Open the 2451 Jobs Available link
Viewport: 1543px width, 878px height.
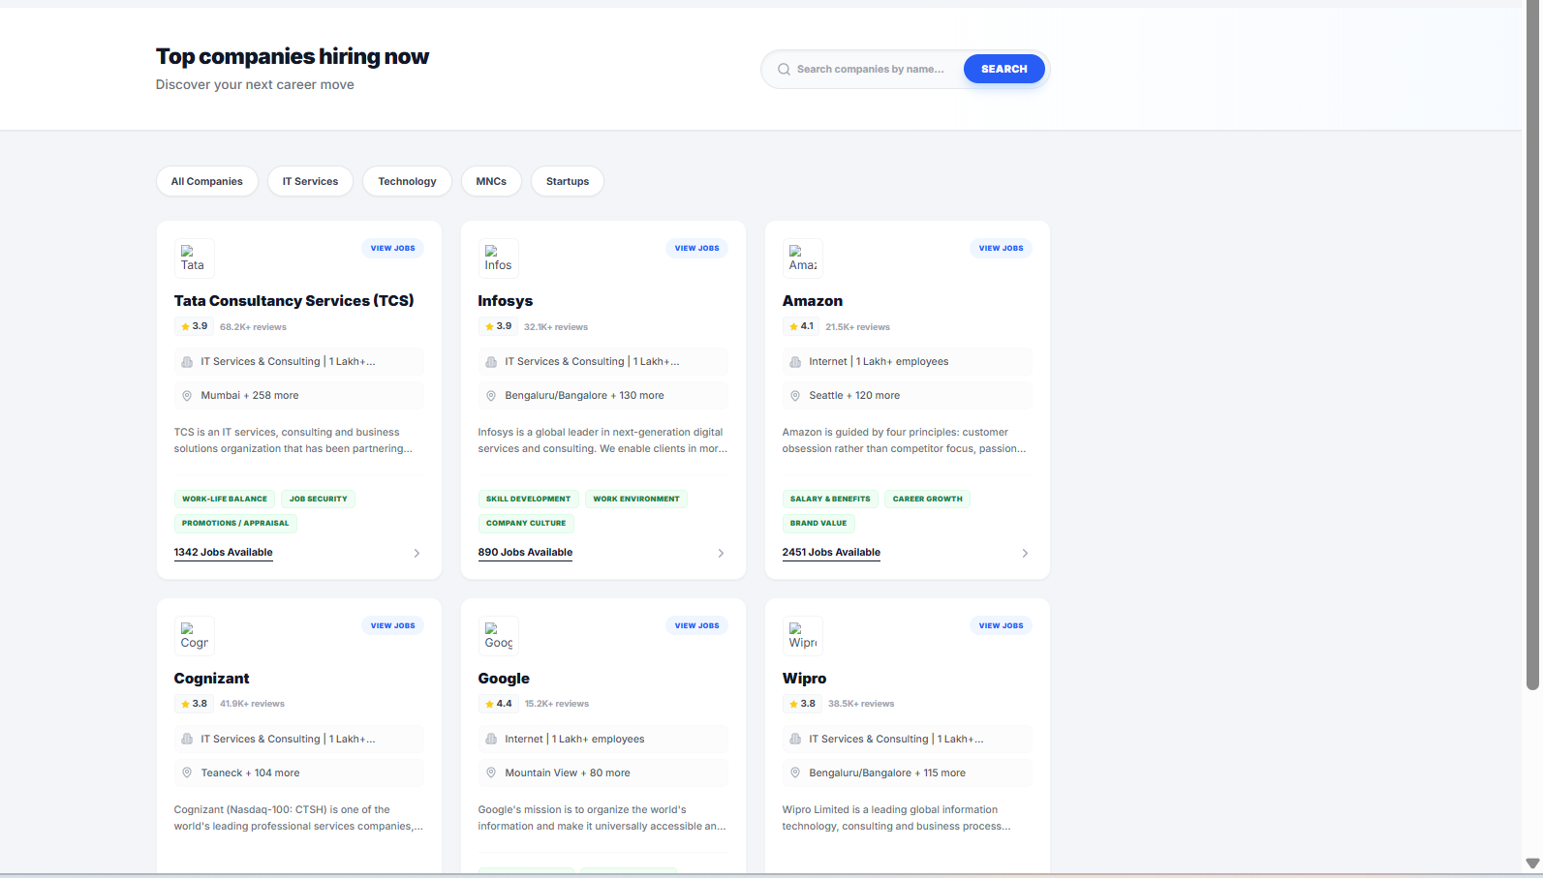(831, 553)
